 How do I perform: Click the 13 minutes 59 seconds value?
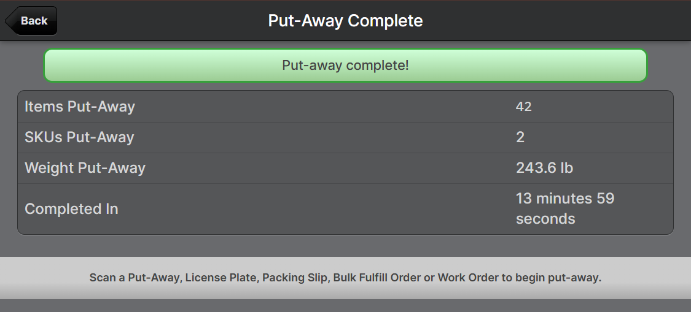click(x=564, y=208)
